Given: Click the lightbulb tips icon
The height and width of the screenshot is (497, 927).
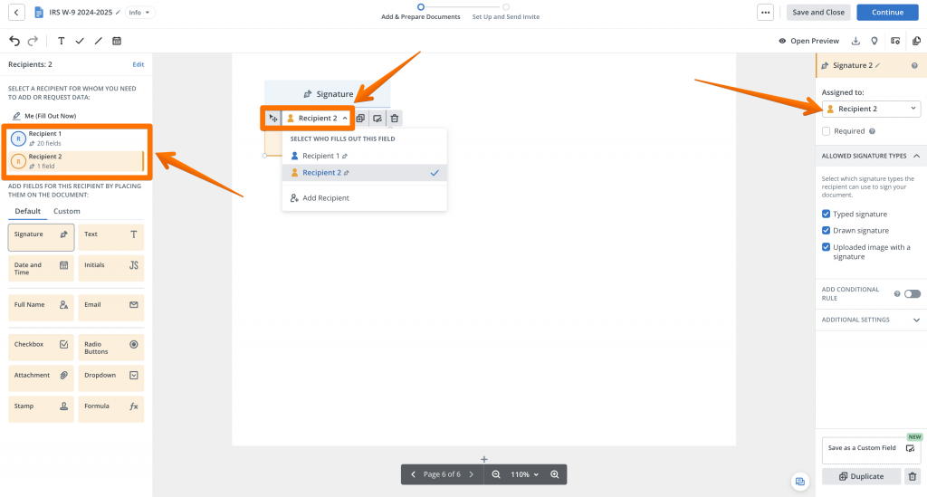Looking at the screenshot, I should coord(874,41).
